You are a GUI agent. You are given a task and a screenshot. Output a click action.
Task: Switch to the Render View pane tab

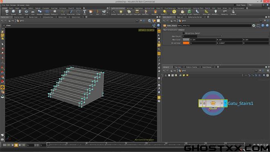(33, 17)
